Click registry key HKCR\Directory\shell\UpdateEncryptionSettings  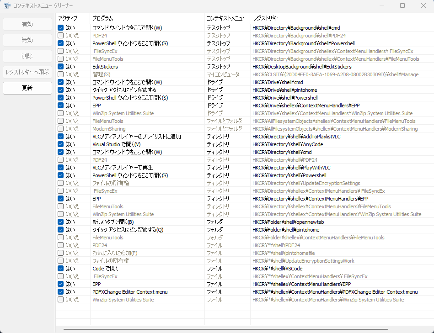pyautogui.click(x=306, y=183)
